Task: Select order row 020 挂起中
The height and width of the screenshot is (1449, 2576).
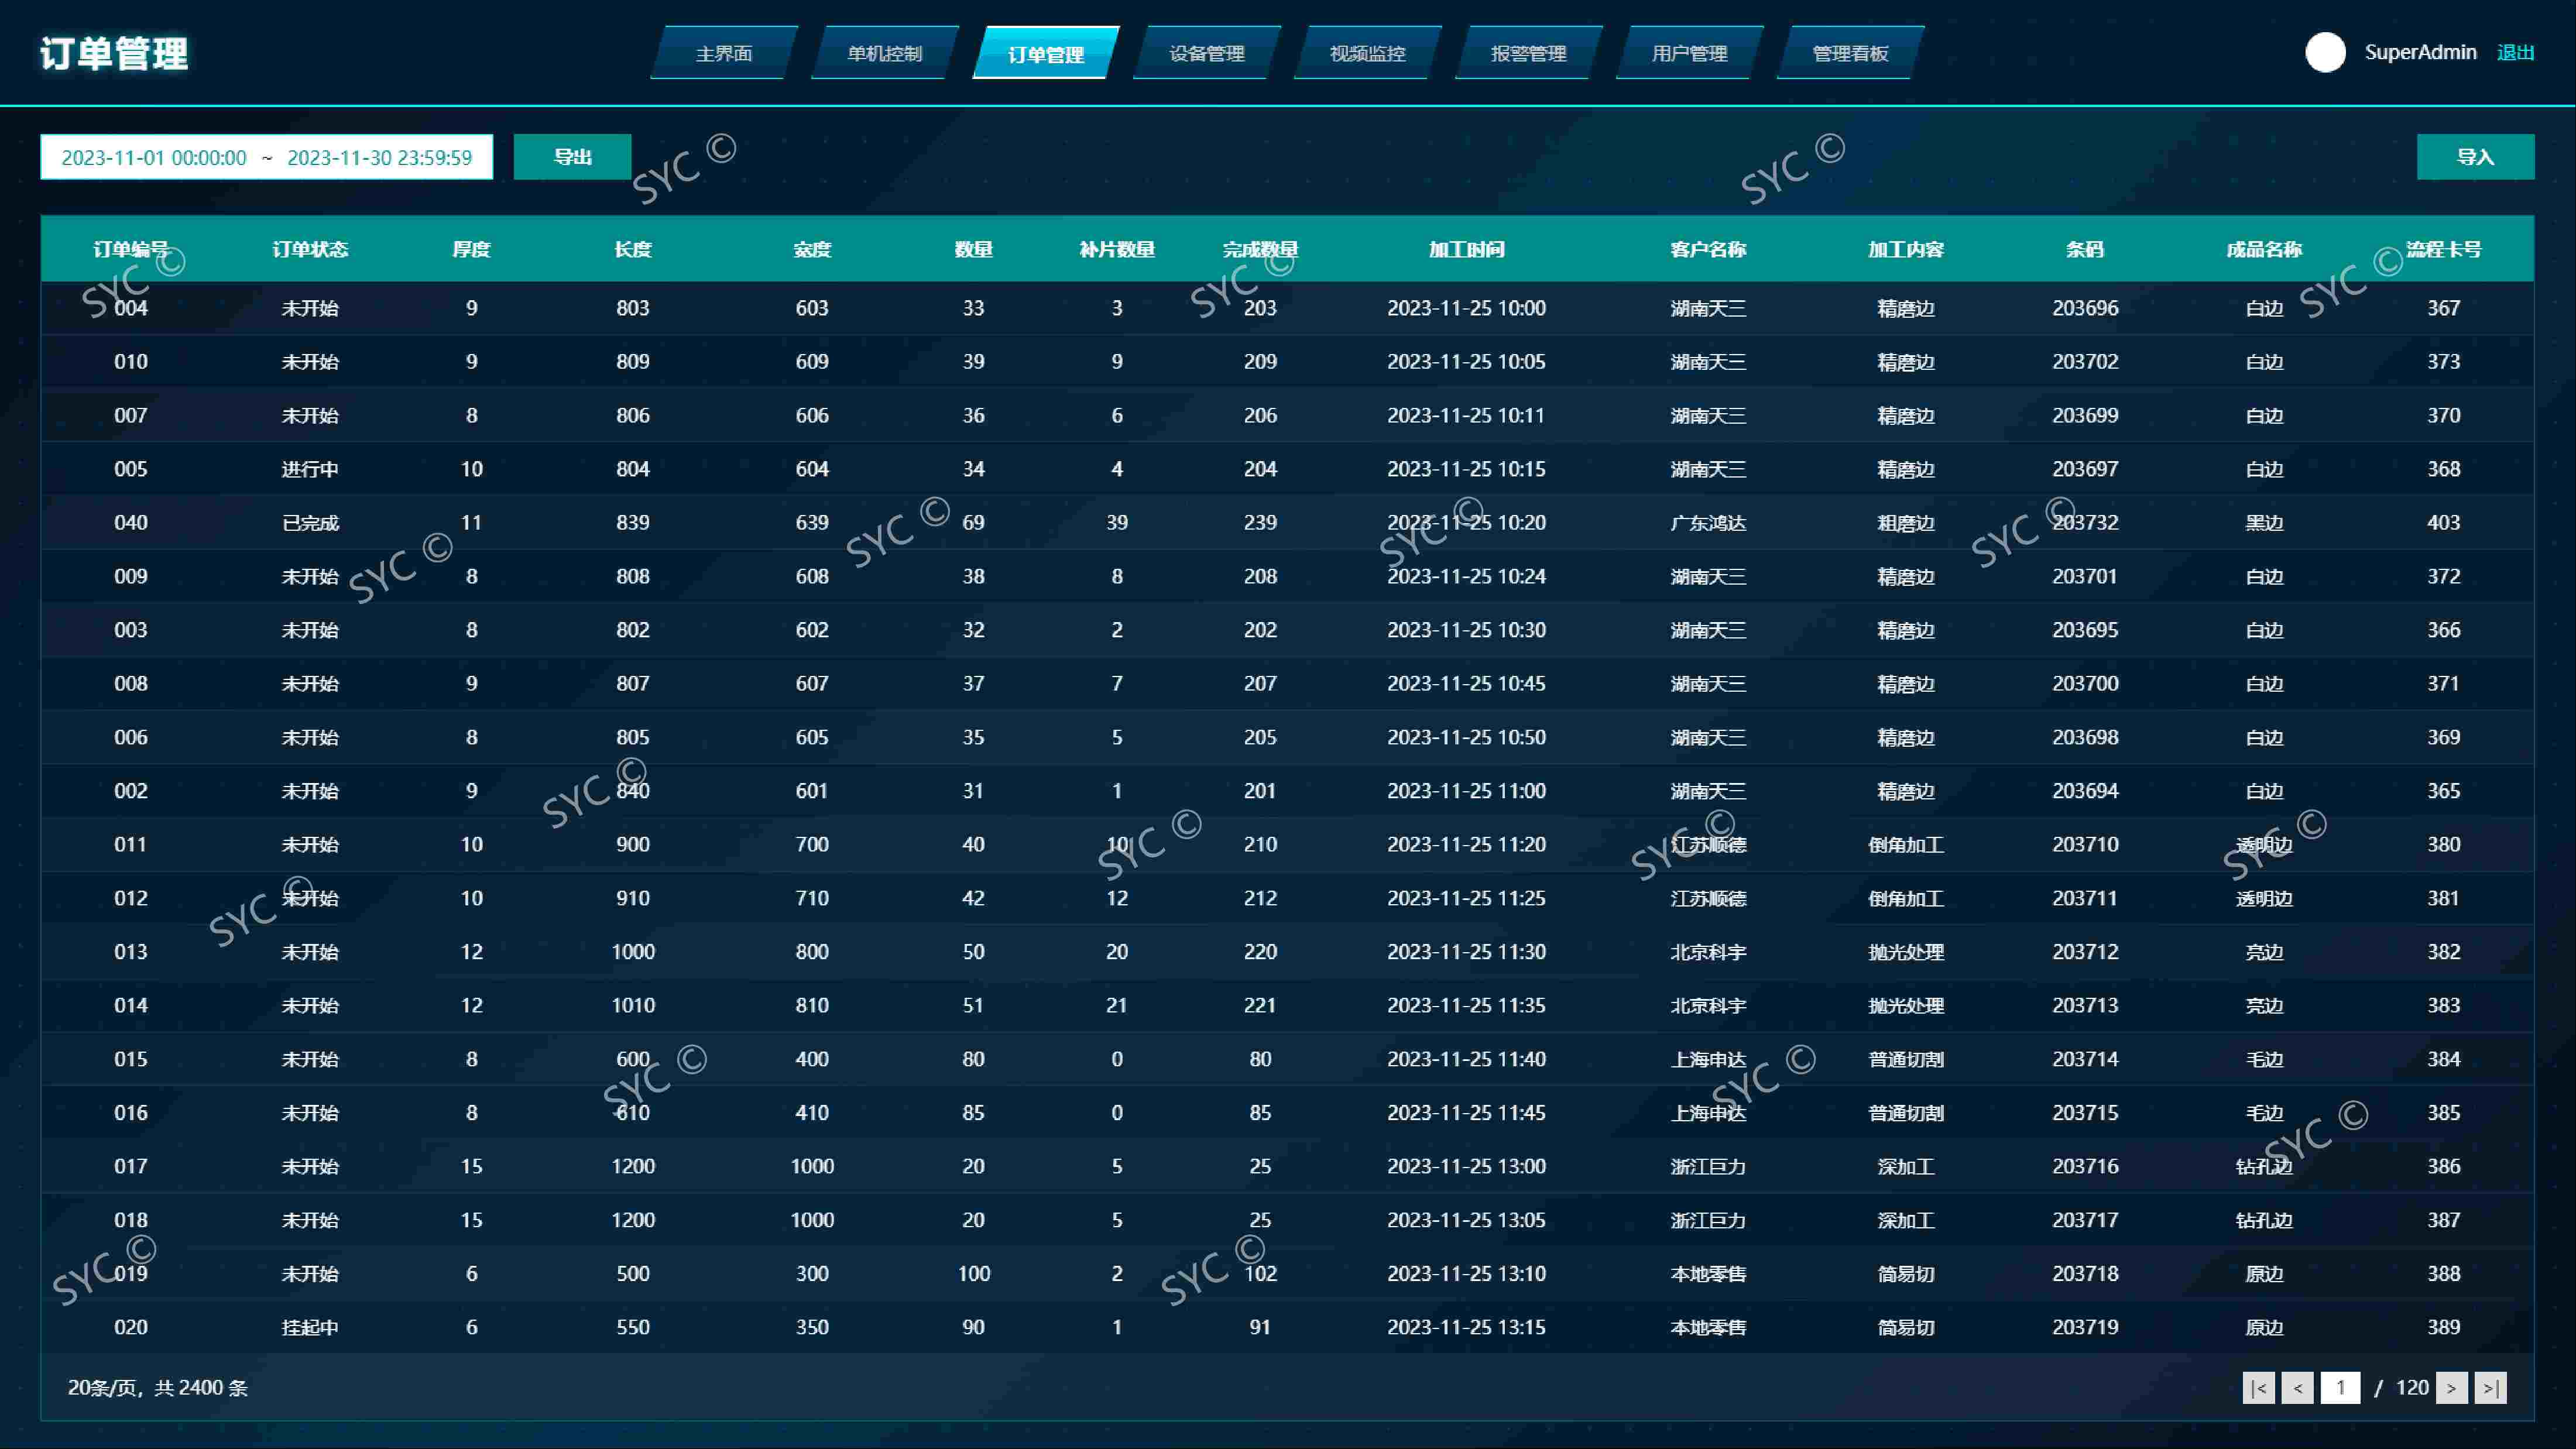Action: pyautogui.click(x=1287, y=1327)
